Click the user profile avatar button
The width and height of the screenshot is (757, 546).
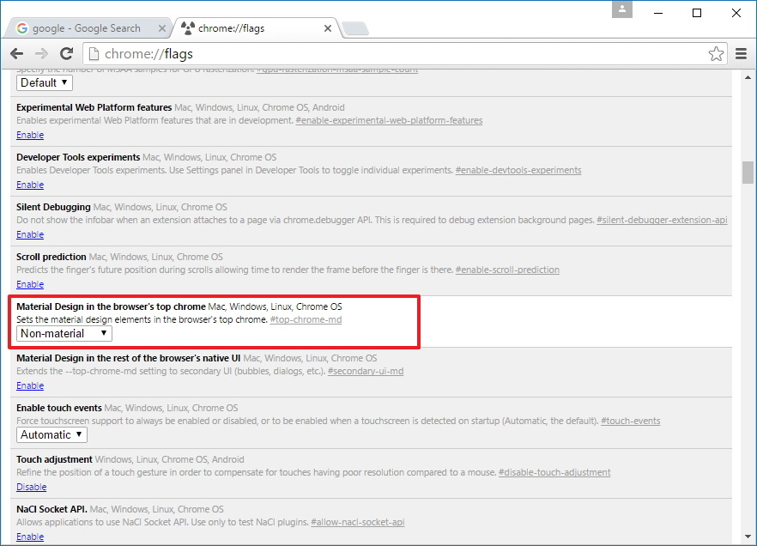point(621,9)
